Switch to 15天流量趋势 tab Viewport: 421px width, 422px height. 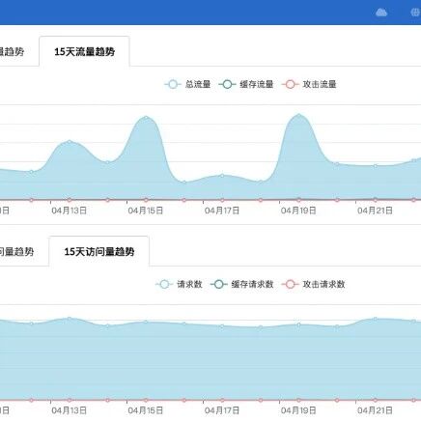84,51
